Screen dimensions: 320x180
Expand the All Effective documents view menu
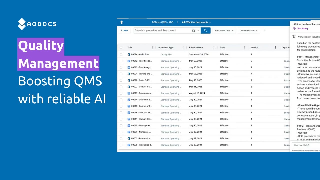point(196,22)
